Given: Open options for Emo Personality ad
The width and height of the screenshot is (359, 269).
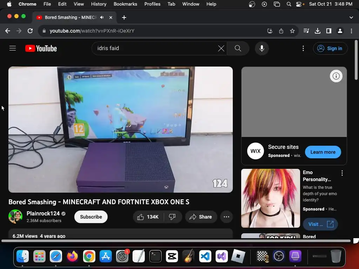Looking at the screenshot, I should pyautogui.click(x=342, y=173).
